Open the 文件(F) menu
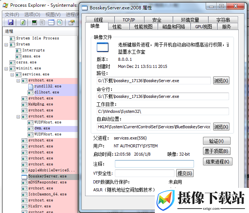Image resolution: width=249 pixels, height=213 pixels. tap(12, 15)
